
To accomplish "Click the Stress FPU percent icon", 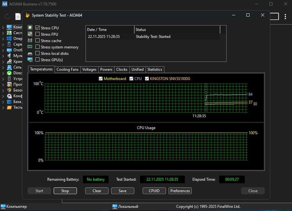I will (30, 34).
